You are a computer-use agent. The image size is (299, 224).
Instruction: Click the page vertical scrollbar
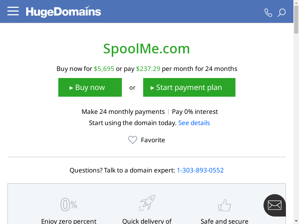tap(296, 112)
